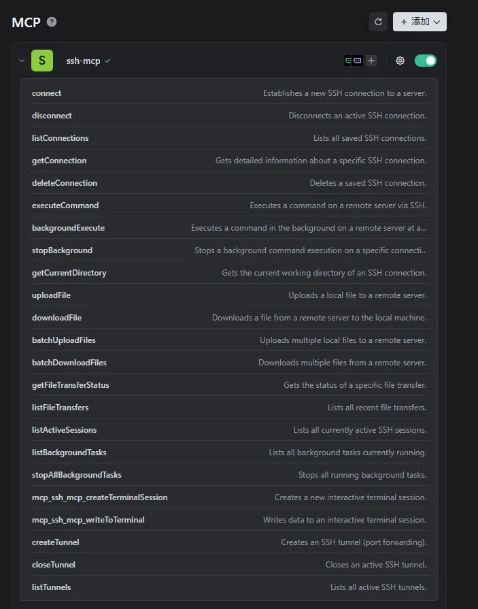478x609 pixels.
Task: Click the uploadFile tool name
Action: click(x=51, y=295)
